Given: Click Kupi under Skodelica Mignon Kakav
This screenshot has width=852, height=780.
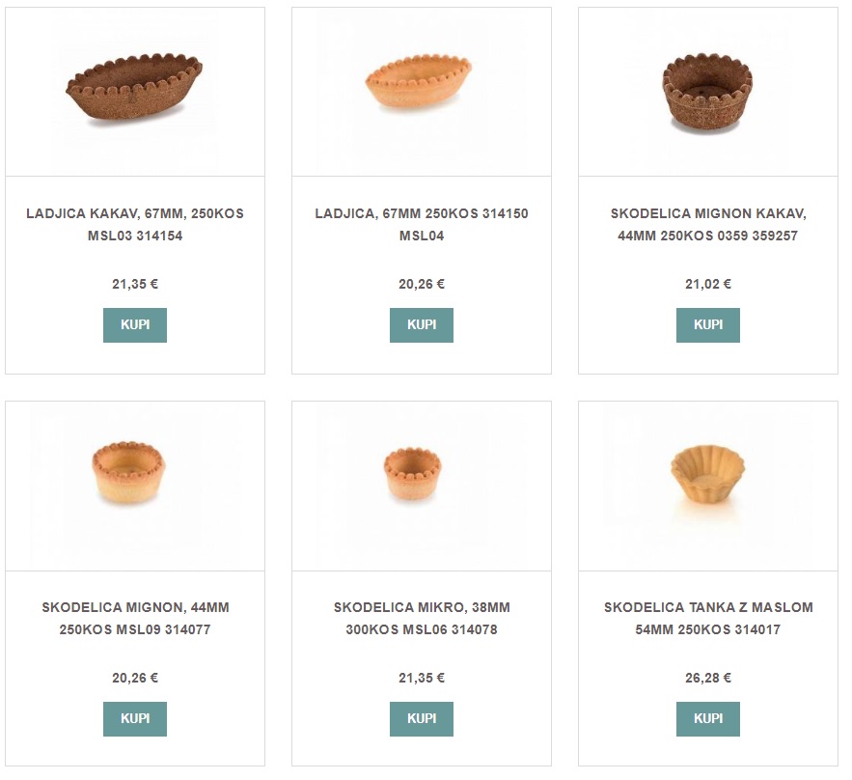Looking at the screenshot, I should click(x=708, y=325).
